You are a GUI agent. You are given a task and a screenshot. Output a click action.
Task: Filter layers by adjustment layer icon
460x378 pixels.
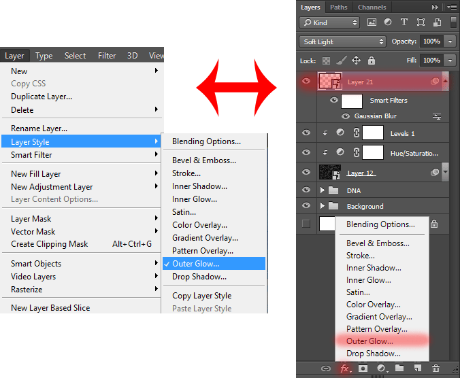click(388, 22)
